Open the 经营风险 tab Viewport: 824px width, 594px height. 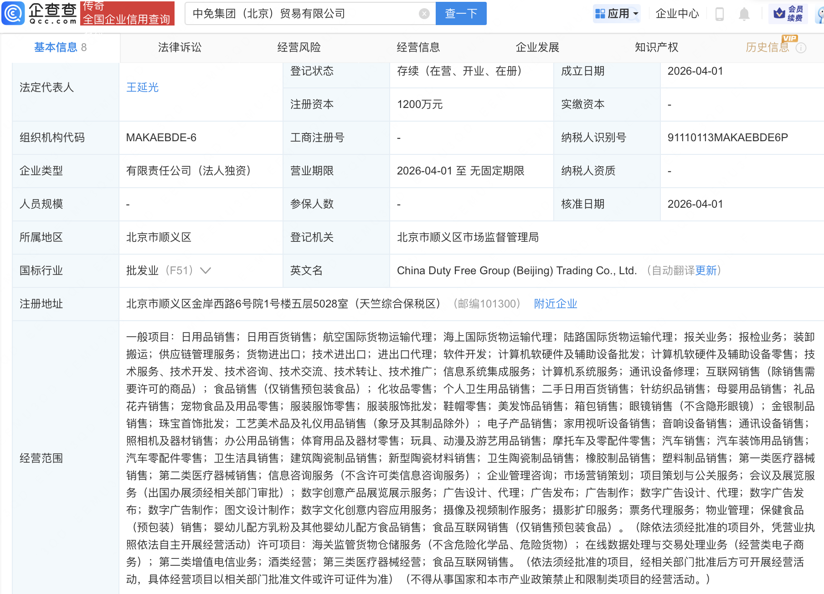click(x=299, y=47)
